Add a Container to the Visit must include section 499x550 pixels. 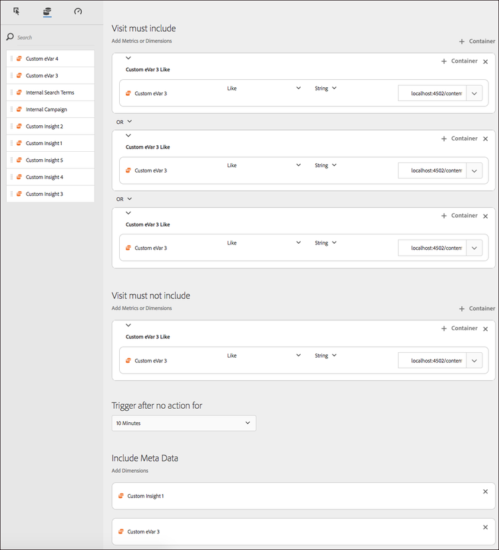pos(476,41)
